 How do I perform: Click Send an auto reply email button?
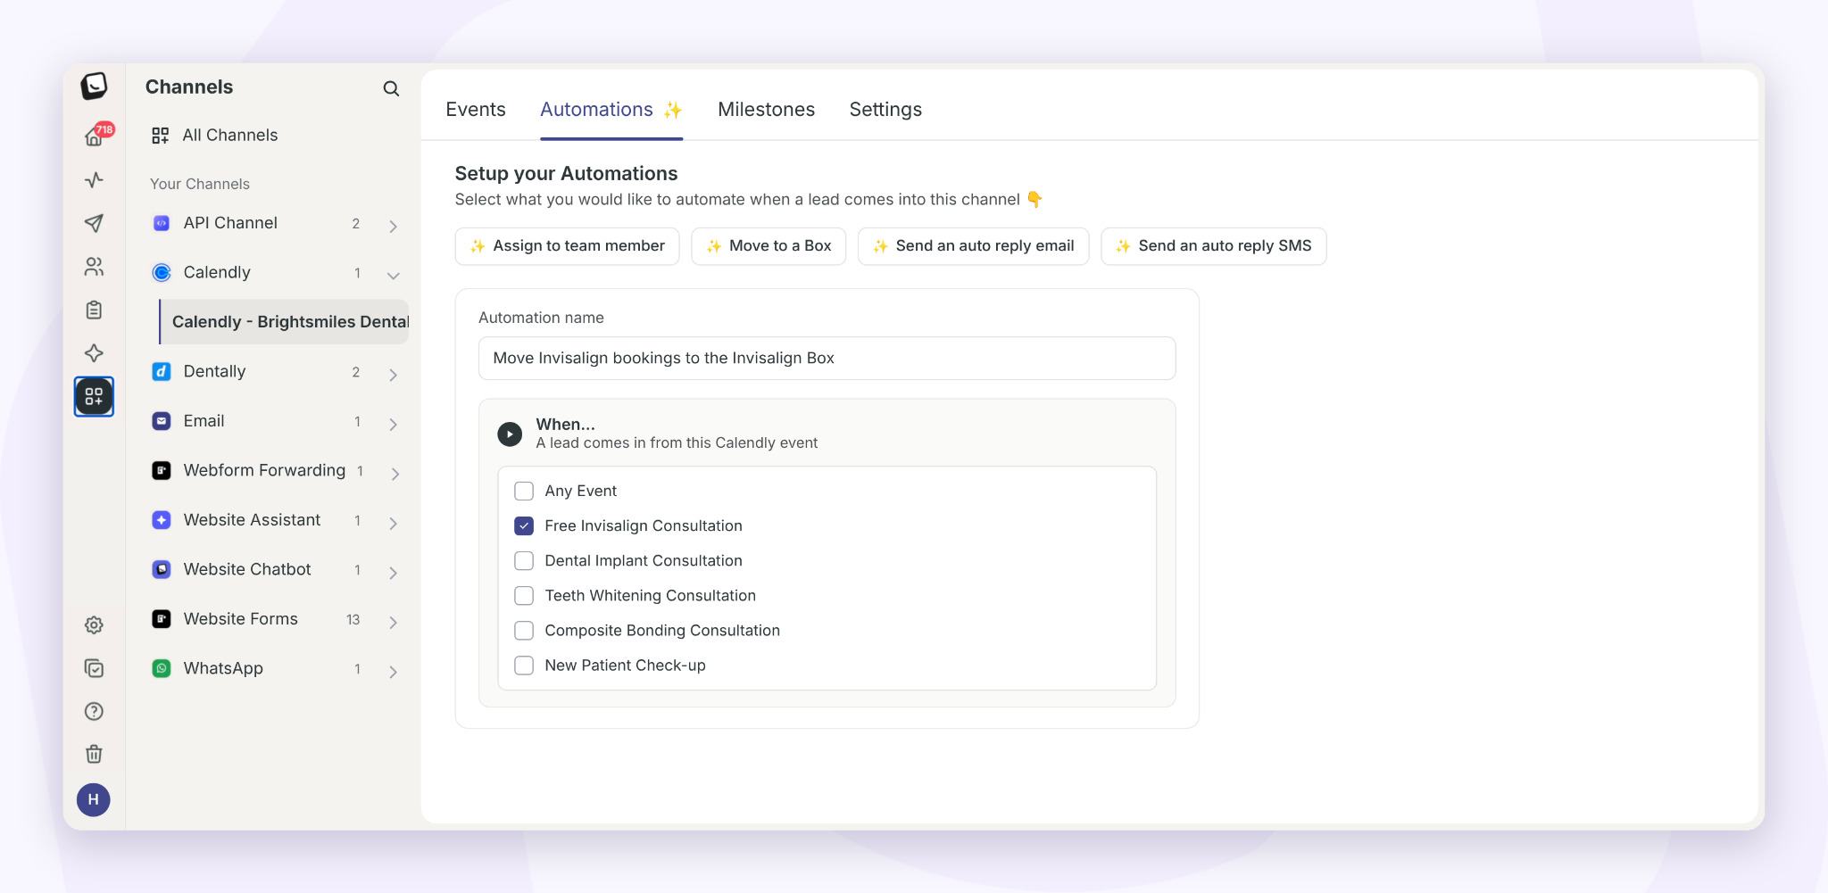coord(974,246)
